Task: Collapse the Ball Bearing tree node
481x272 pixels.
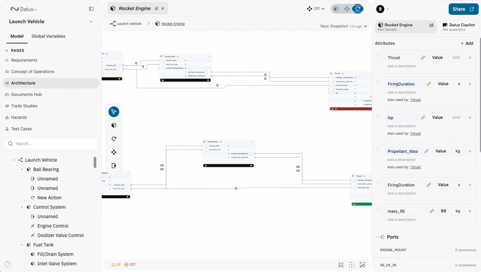Action: (x=22, y=170)
